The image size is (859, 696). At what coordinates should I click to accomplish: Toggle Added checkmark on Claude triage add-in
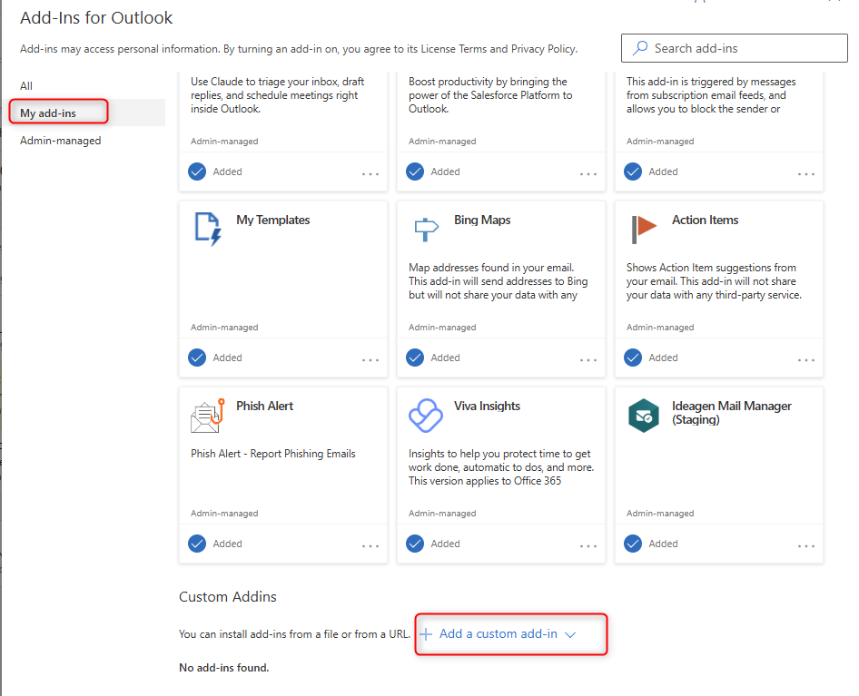197,172
